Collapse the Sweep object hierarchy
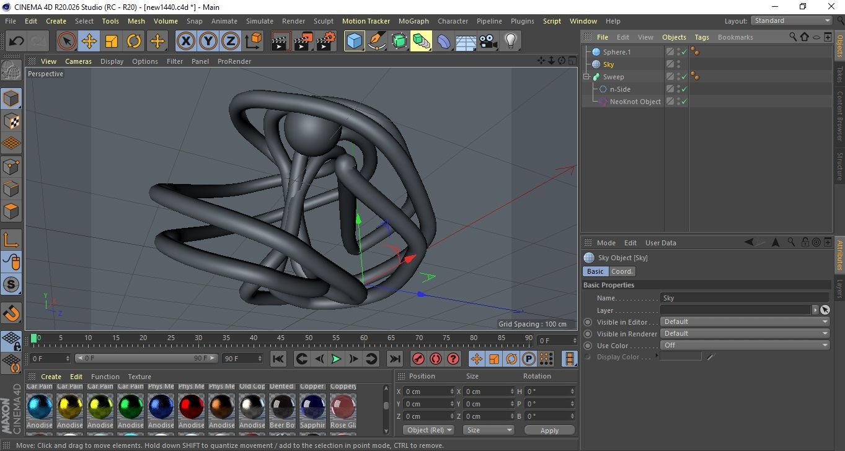This screenshot has height=451, width=845. pyautogui.click(x=586, y=77)
